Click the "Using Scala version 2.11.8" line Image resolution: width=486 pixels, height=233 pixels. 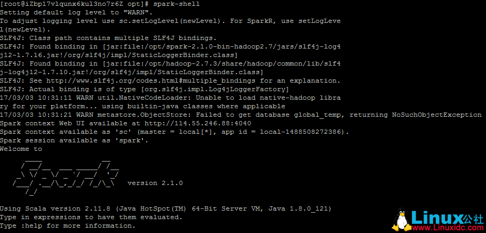click(165, 208)
